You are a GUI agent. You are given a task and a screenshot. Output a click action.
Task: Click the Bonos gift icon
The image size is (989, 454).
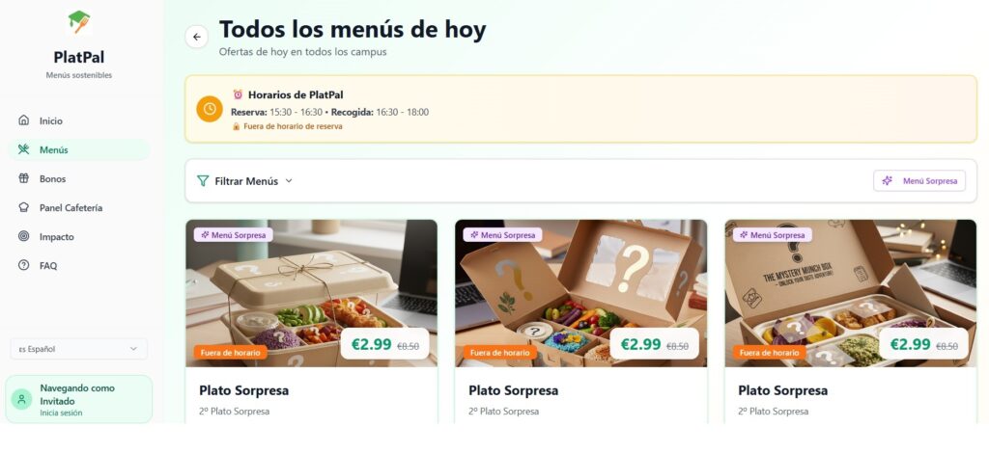[x=24, y=178]
